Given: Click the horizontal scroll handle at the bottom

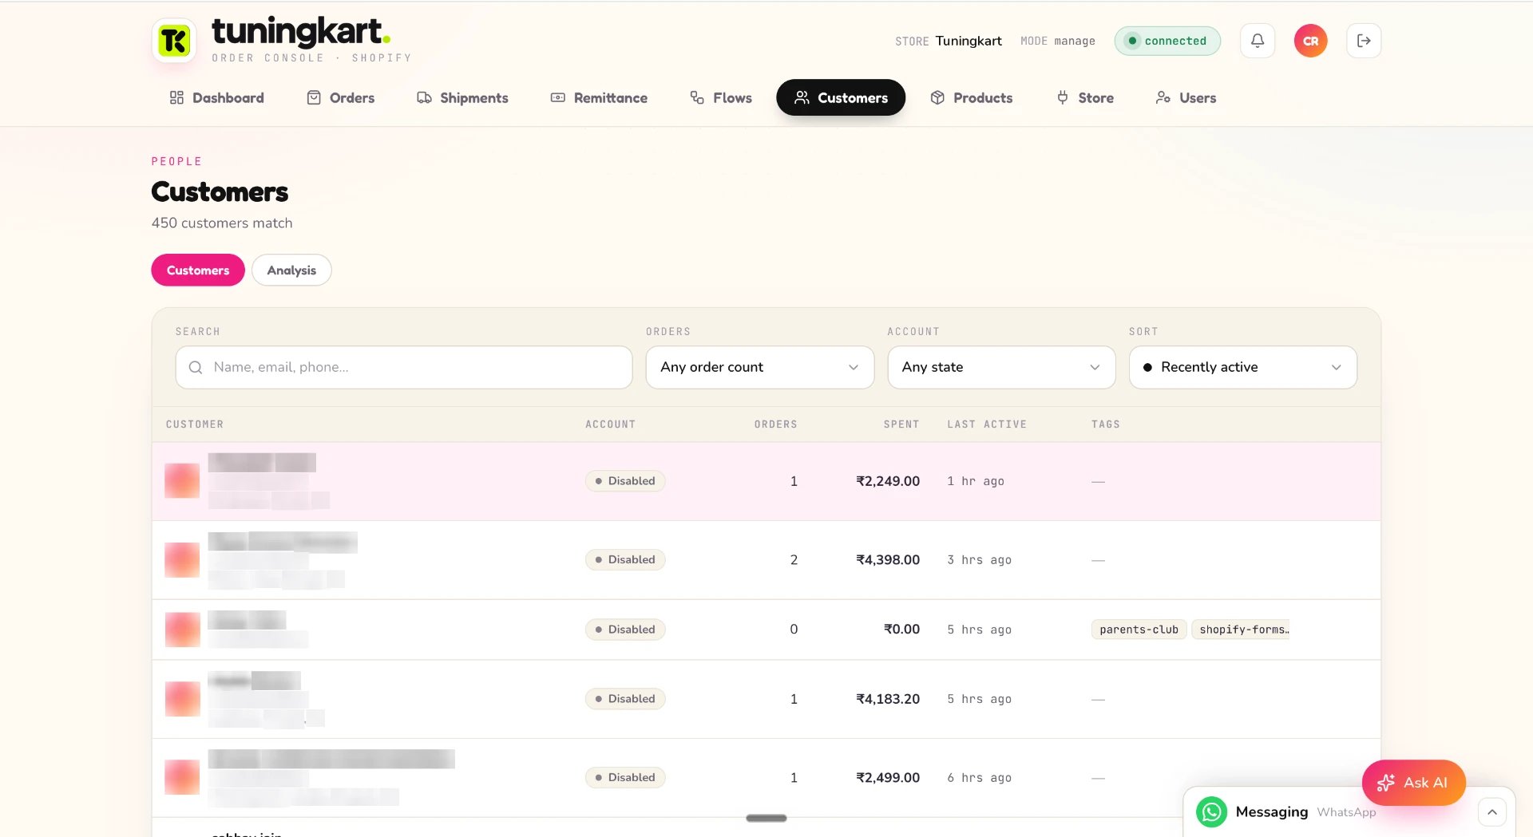Looking at the screenshot, I should coord(766,818).
